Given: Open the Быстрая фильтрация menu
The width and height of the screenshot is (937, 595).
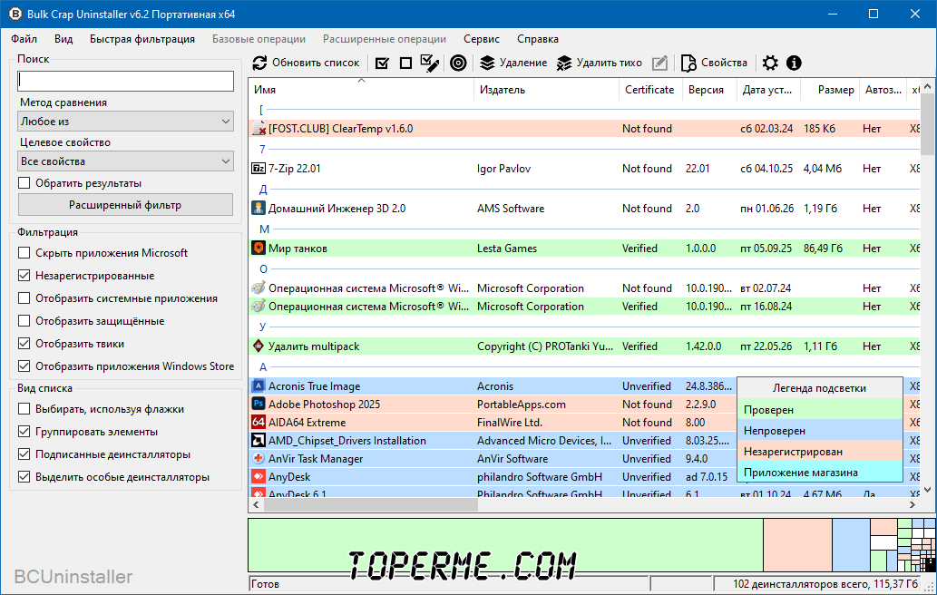Looking at the screenshot, I should pyautogui.click(x=142, y=39).
